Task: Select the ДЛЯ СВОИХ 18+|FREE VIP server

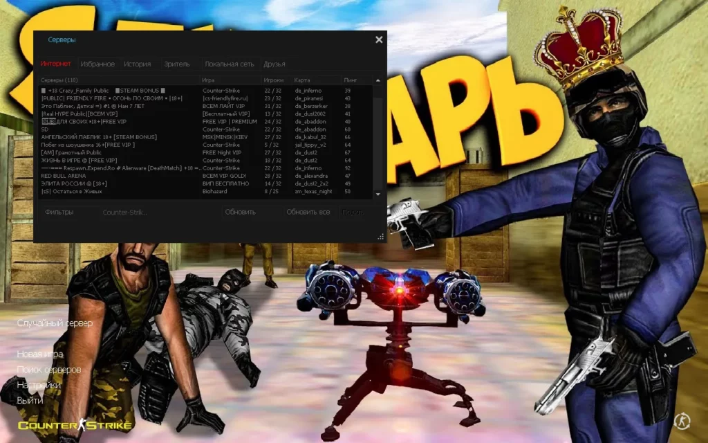Action: 206,122
